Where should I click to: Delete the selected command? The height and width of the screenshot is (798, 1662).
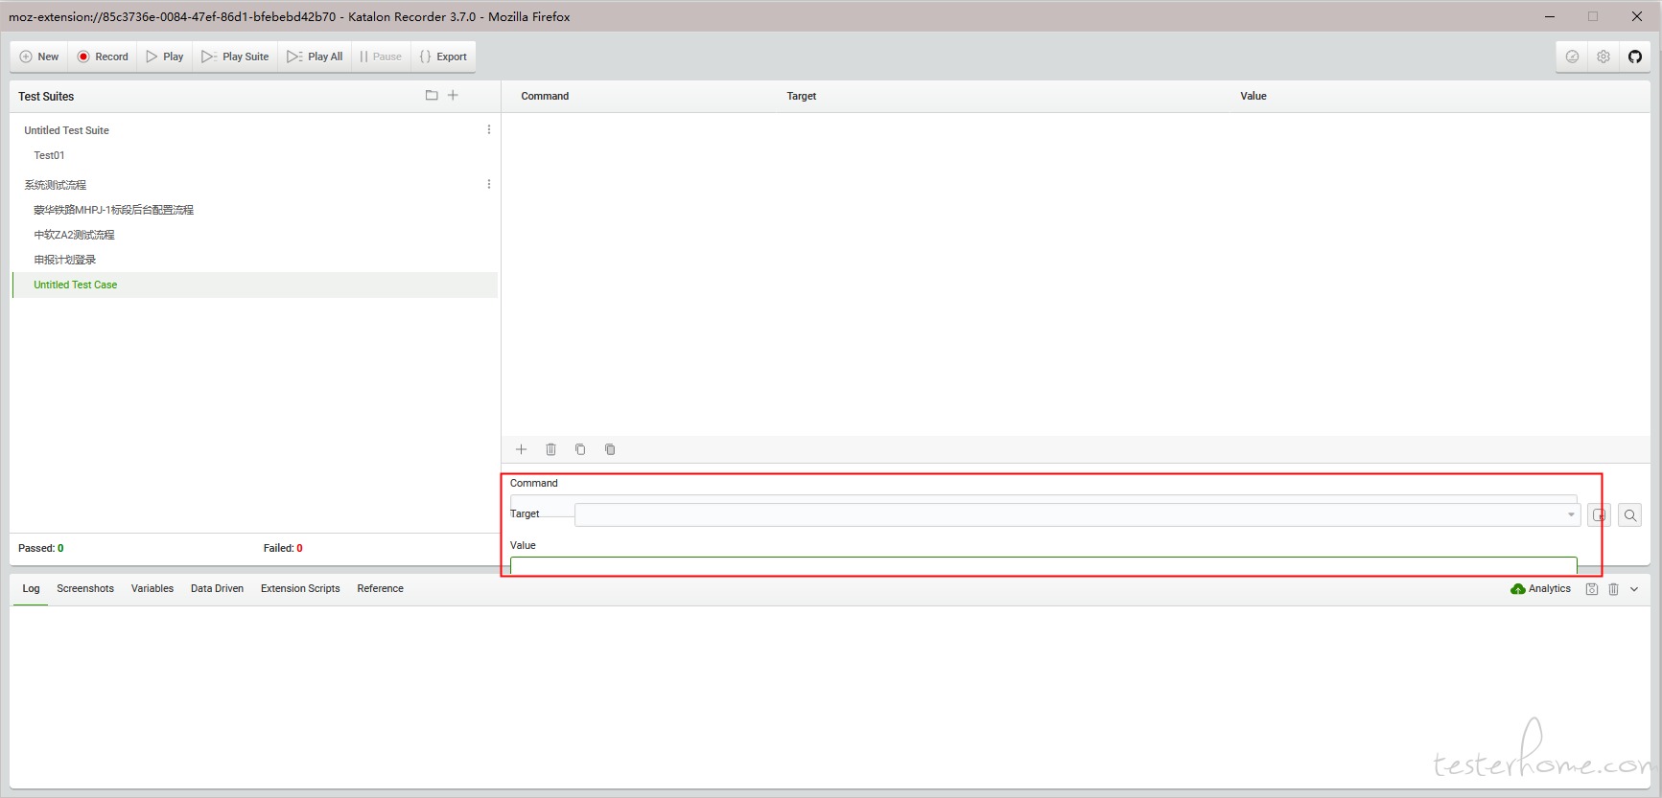tap(550, 449)
